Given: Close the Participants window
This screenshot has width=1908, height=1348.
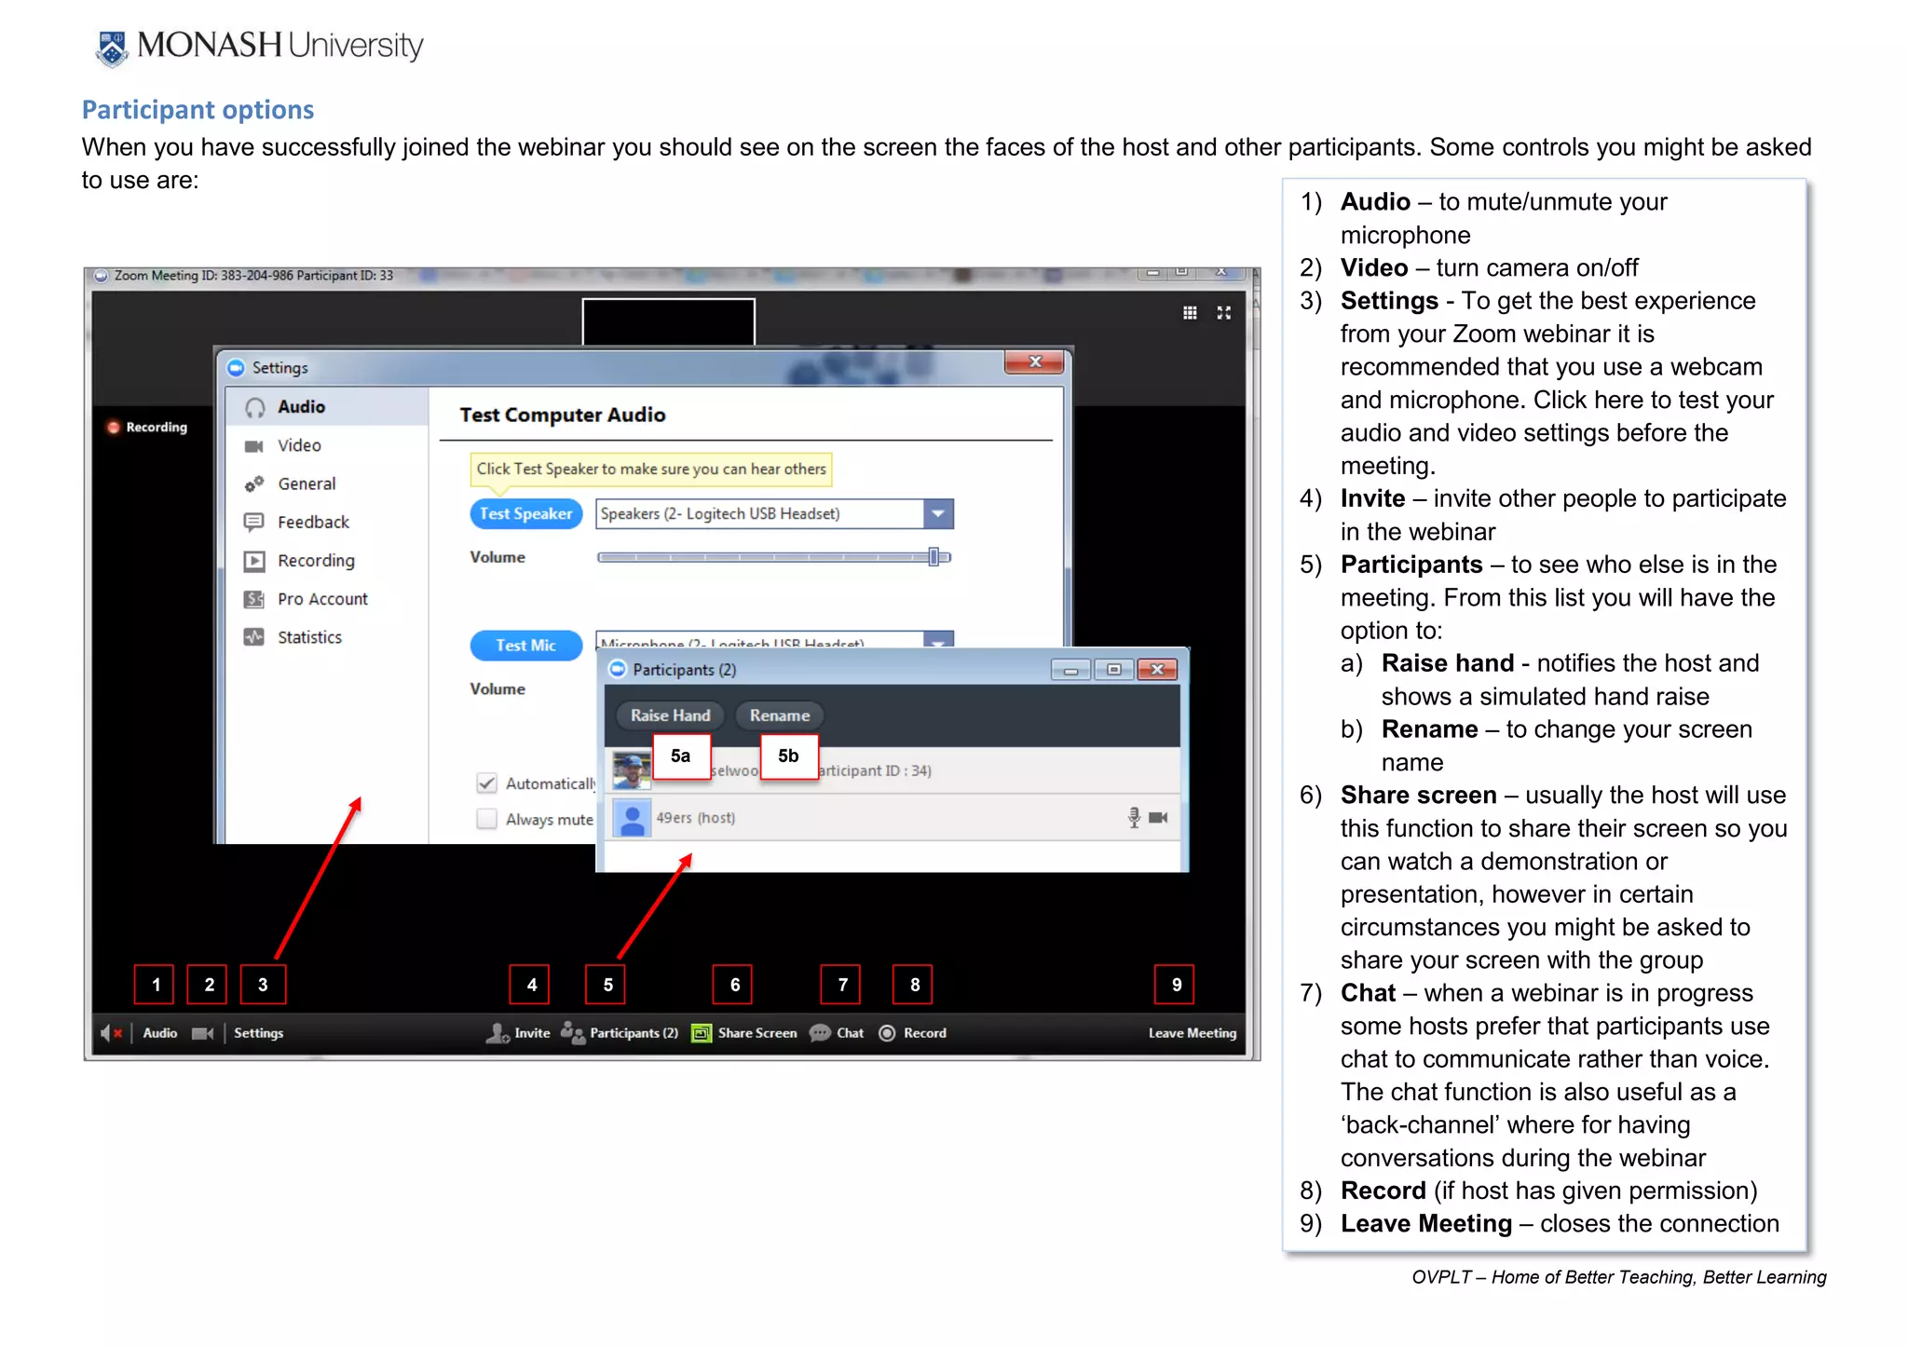Looking at the screenshot, I should click(1157, 670).
